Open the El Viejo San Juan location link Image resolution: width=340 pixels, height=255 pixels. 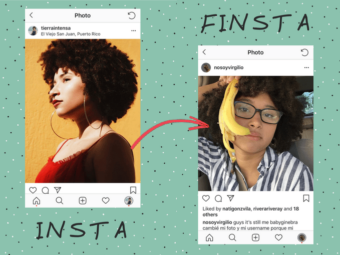coord(71,34)
